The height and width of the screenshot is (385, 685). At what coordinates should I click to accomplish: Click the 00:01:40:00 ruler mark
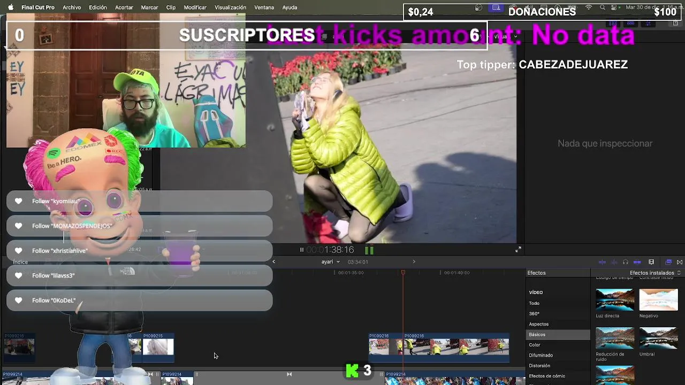[x=456, y=273]
